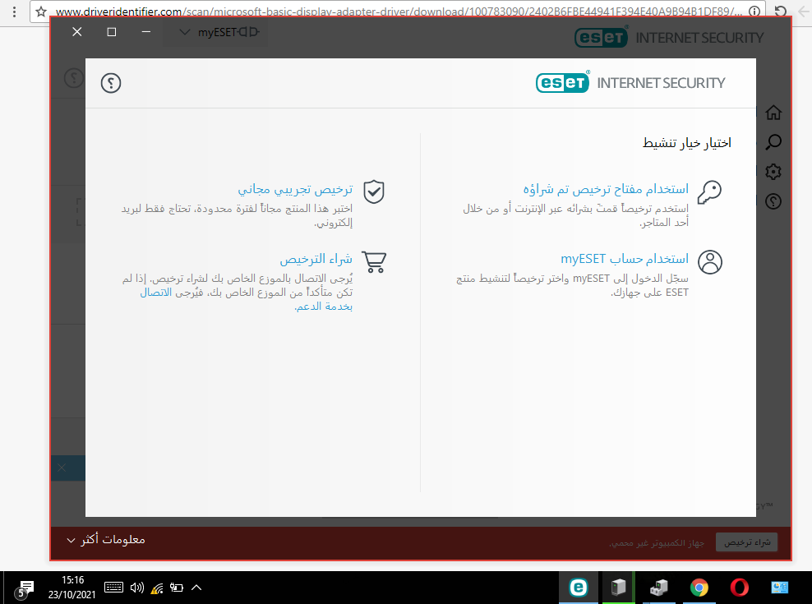This screenshot has height=604, width=812.
Task: Close the ESET Internet Security window
Action: (77, 32)
